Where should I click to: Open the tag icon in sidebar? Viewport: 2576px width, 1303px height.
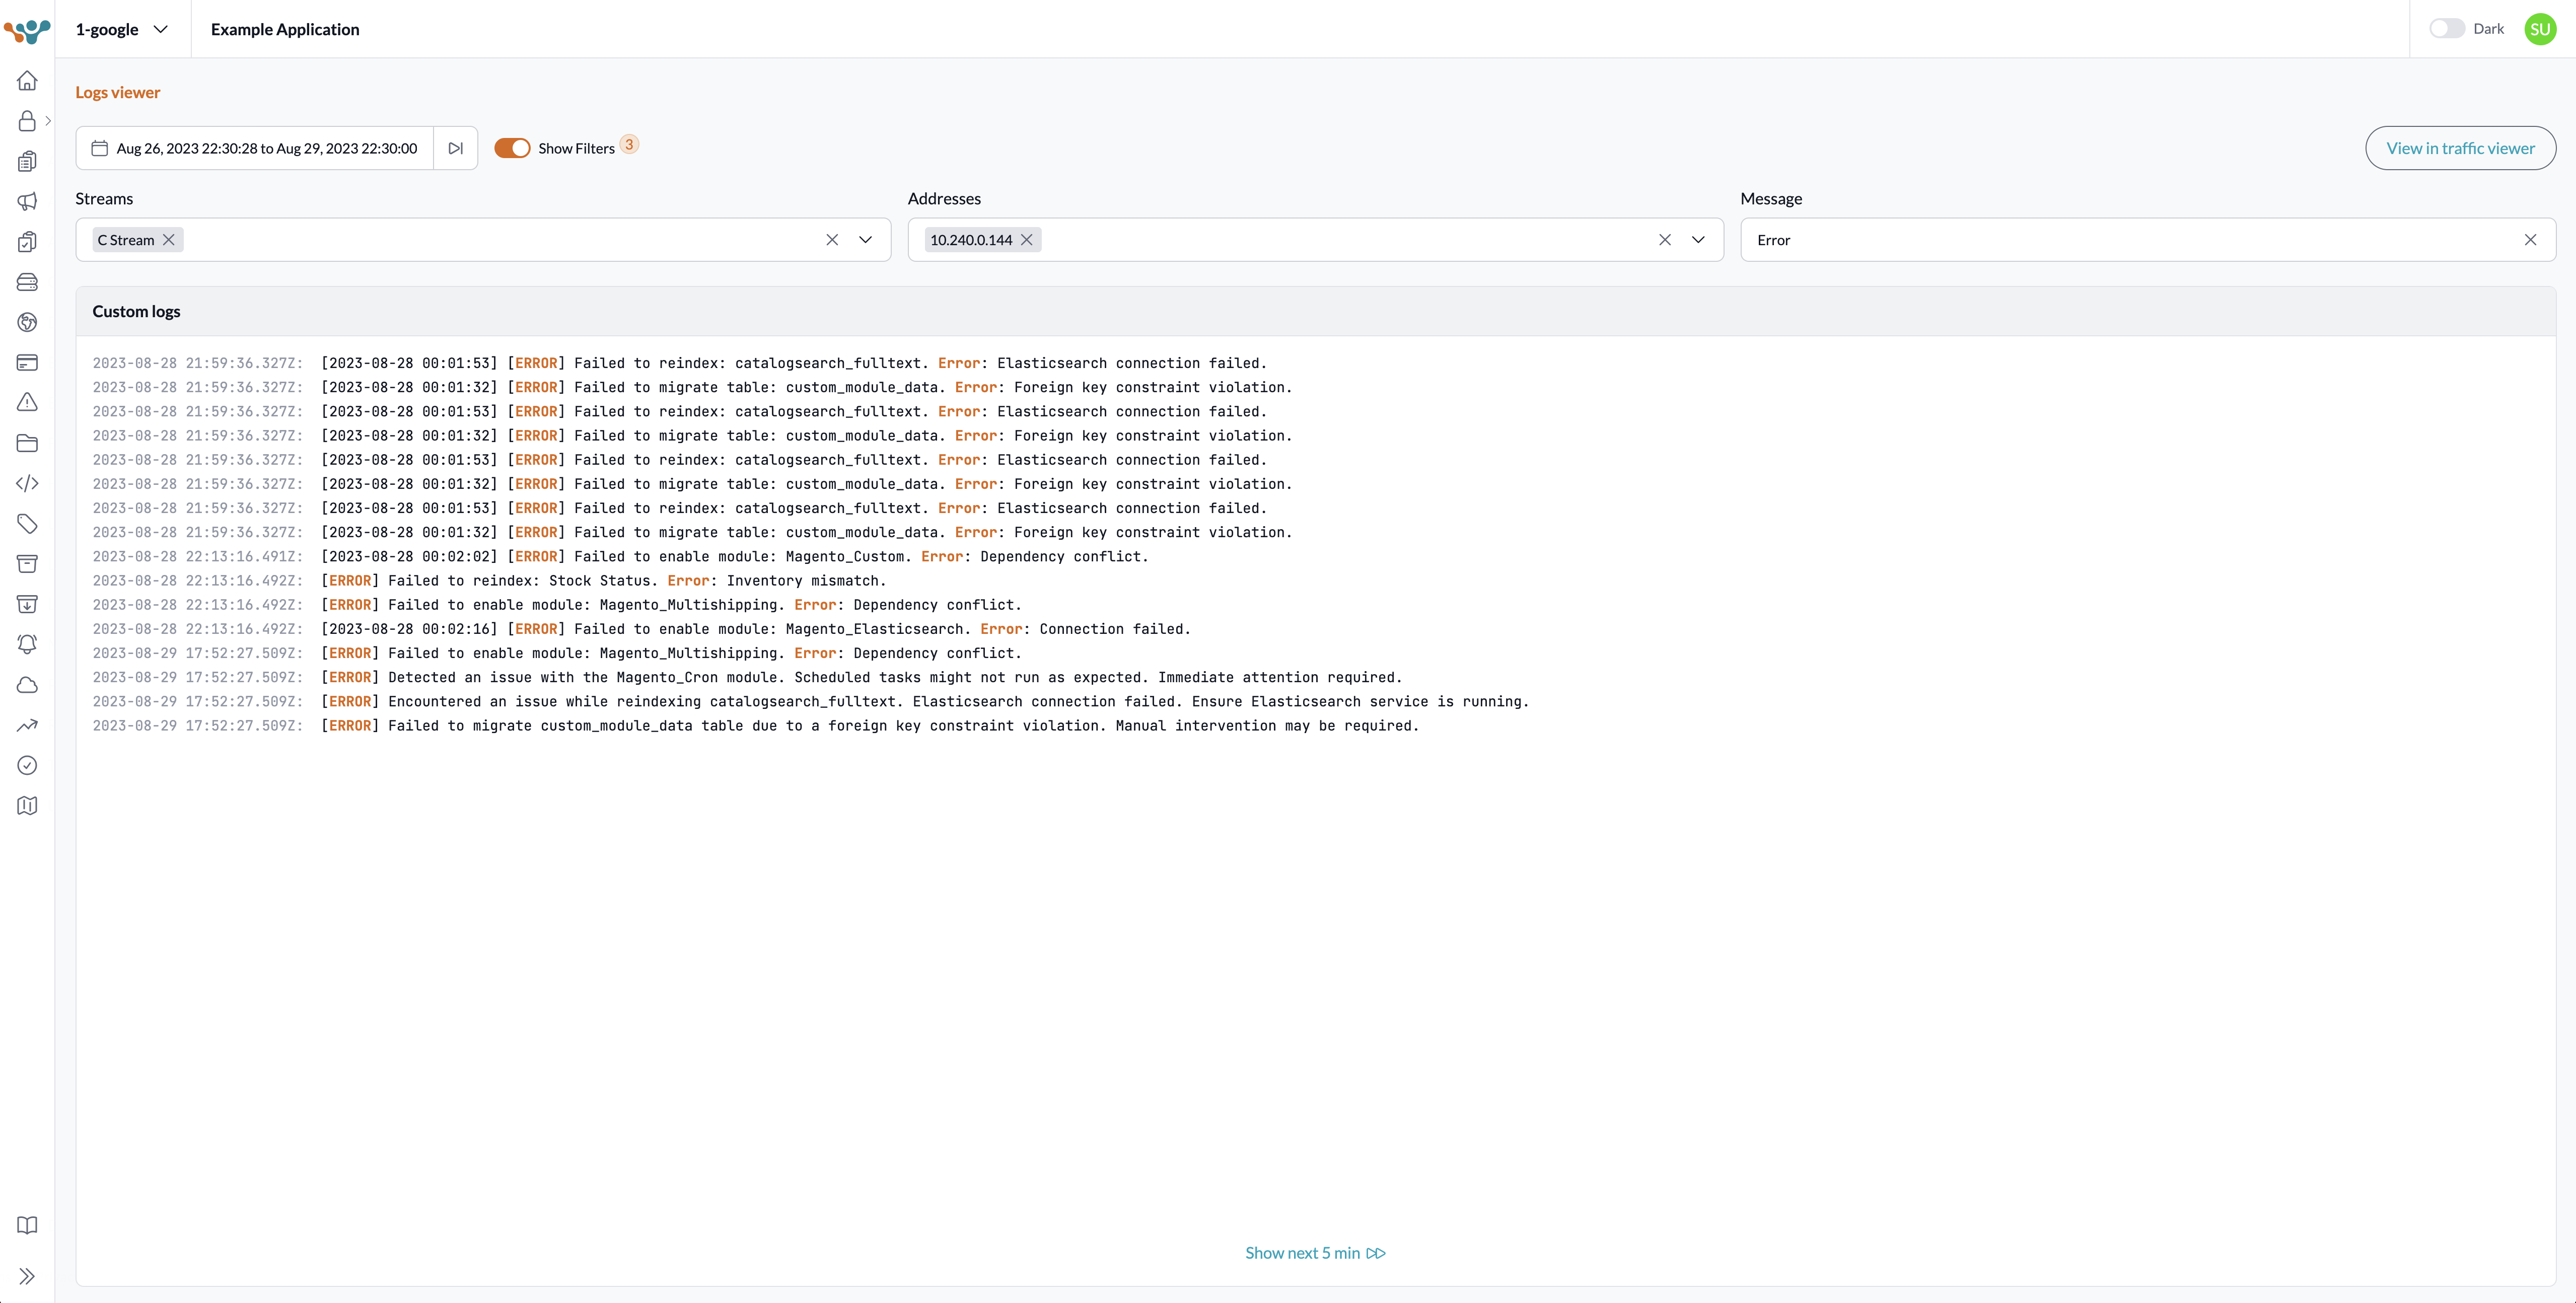pyautogui.click(x=27, y=523)
